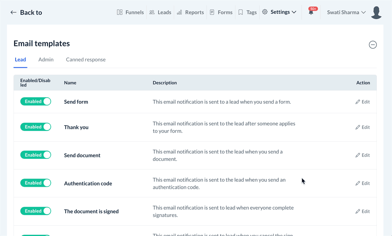Switch to the Admin tab

(46, 60)
